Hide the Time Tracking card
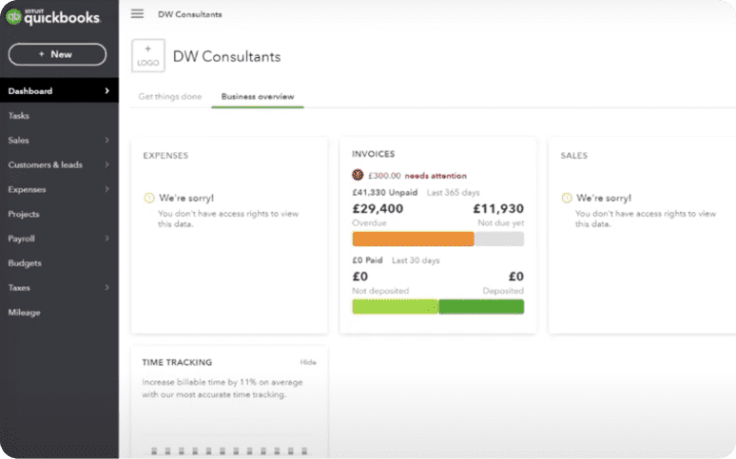The width and height of the screenshot is (736, 459). [x=308, y=362]
